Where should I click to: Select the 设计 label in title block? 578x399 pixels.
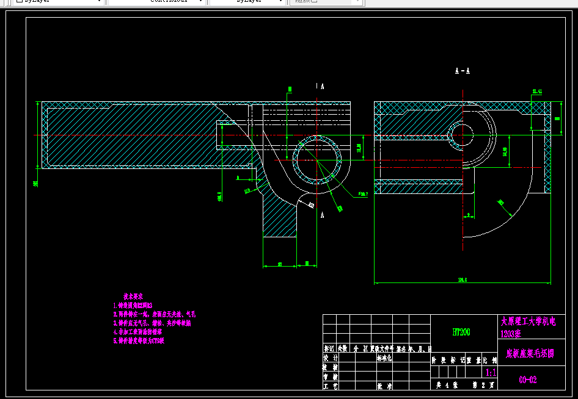click(x=331, y=358)
